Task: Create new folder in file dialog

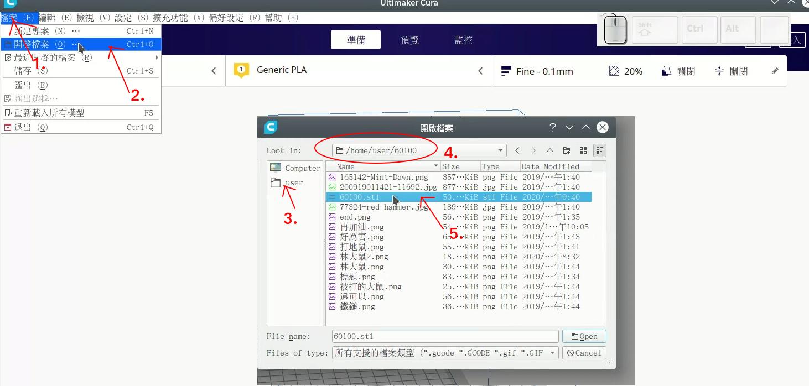Action: coord(567,150)
